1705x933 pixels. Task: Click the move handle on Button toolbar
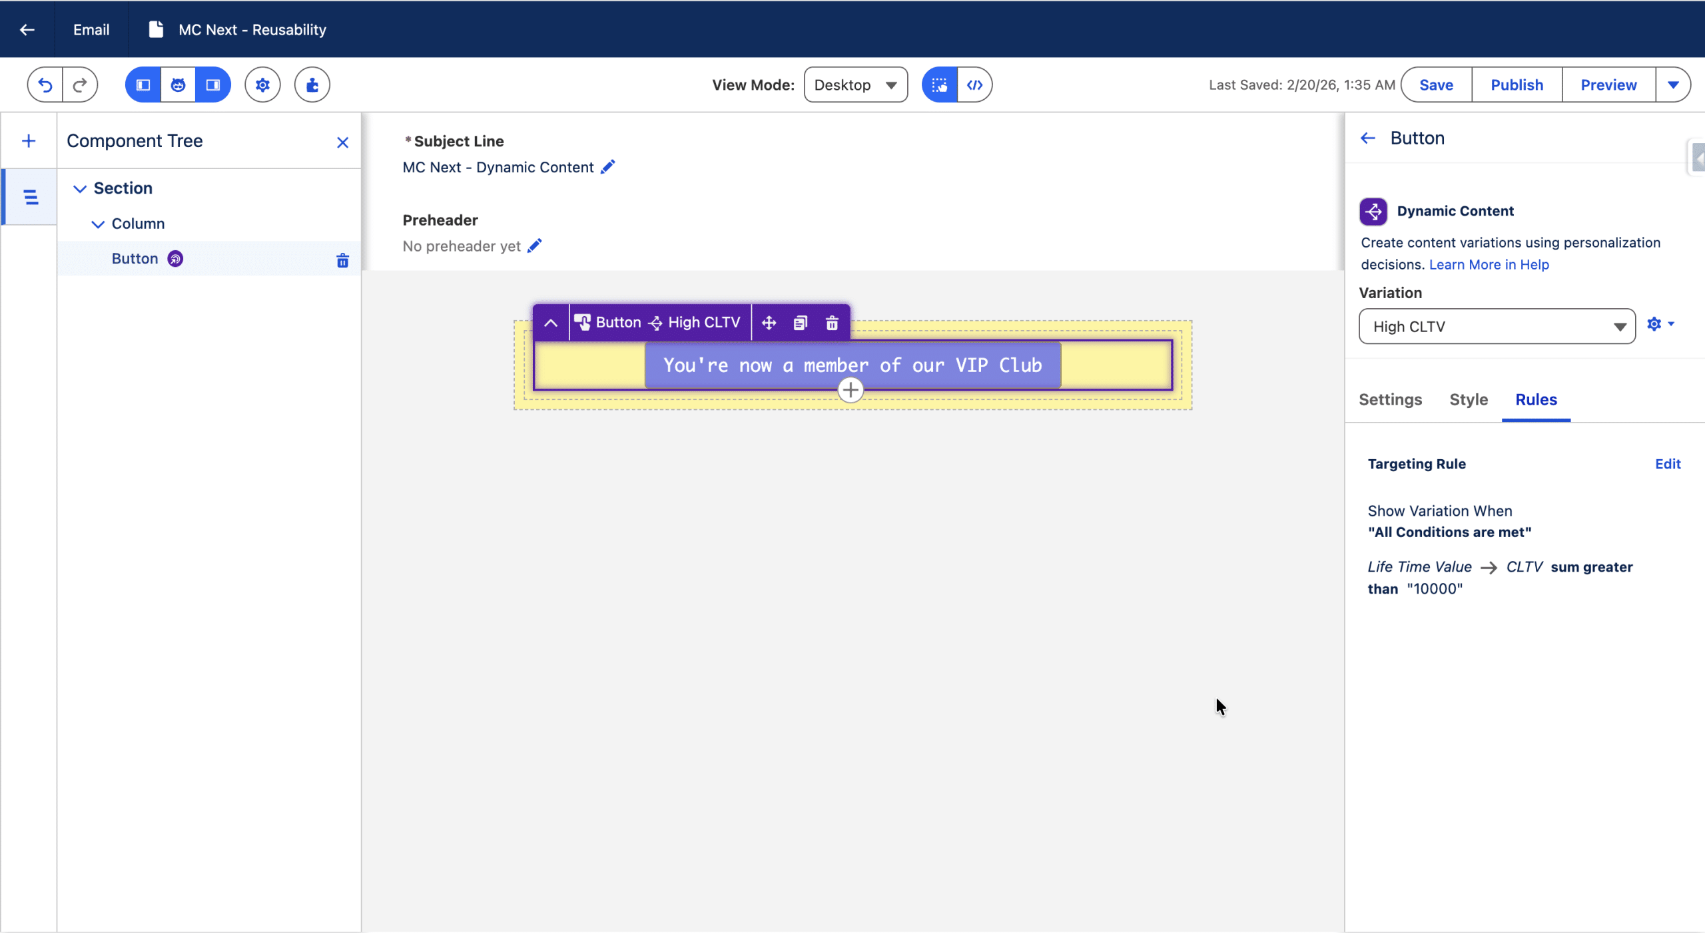point(769,323)
